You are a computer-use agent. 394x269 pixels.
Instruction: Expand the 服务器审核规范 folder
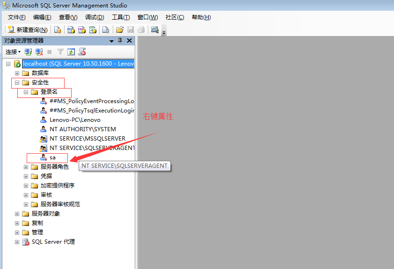[26, 204]
